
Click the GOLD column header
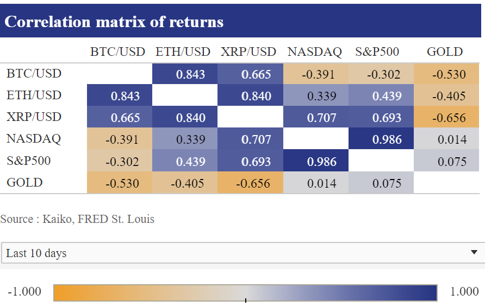[x=445, y=52]
